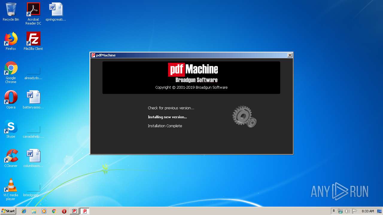Click the pdfMachine title bar icon
383x215 pixels.
click(x=93, y=55)
